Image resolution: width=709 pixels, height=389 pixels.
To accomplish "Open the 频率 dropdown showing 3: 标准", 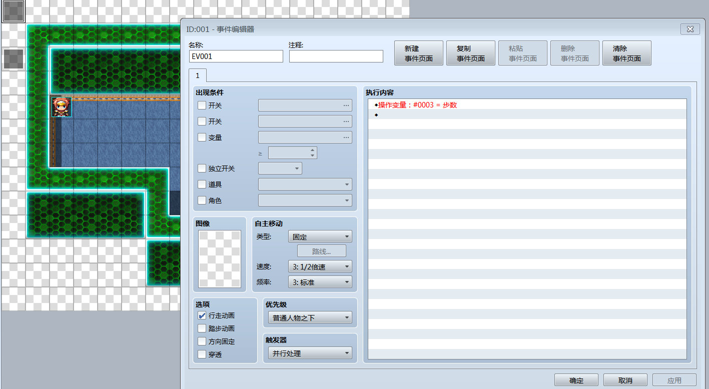I will 320,282.
